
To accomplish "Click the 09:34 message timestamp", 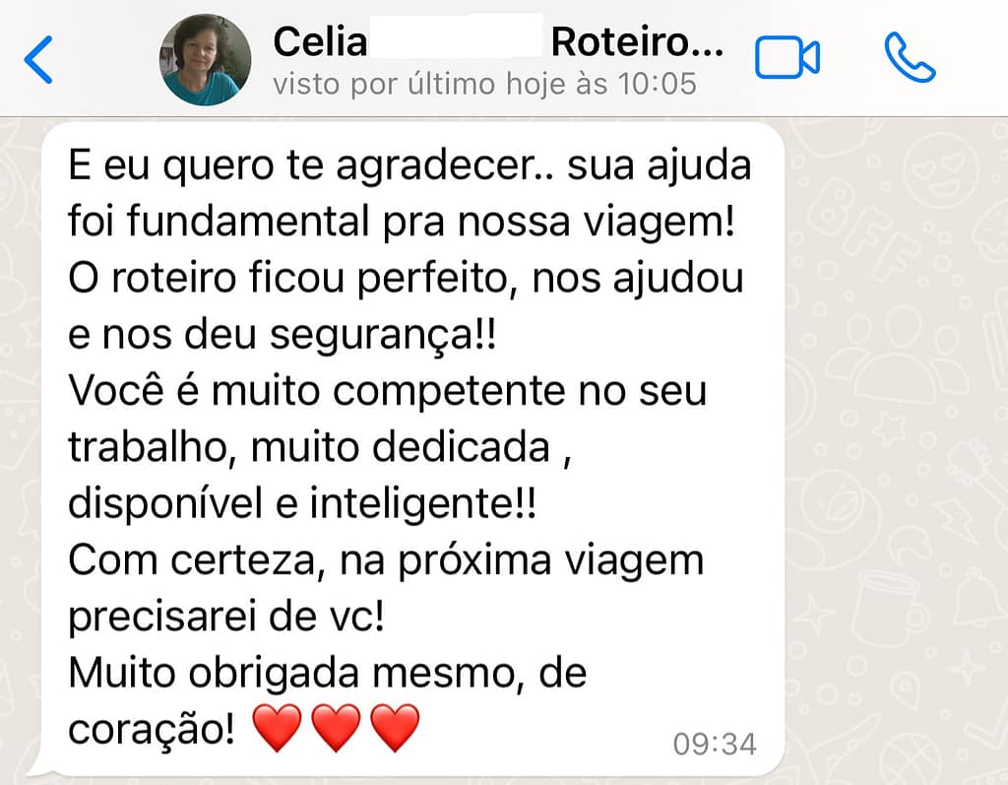I will tap(715, 745).
